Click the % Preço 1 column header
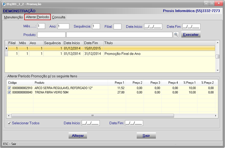The image size is (225, 148). tap(188, 83)
